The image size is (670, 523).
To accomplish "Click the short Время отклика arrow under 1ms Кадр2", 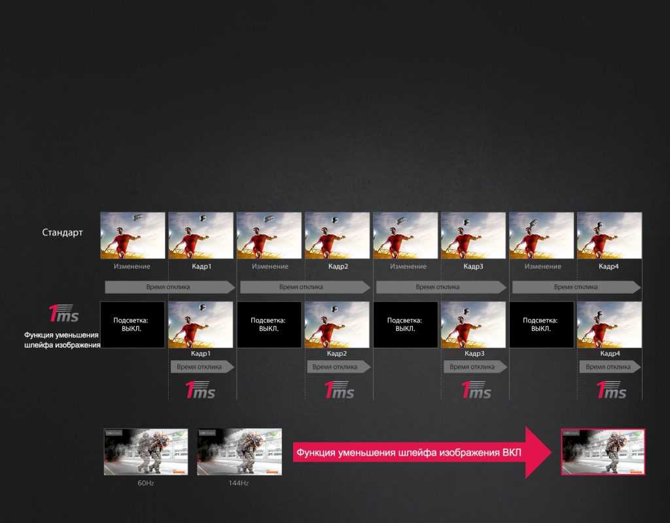I will coord(338,367).
